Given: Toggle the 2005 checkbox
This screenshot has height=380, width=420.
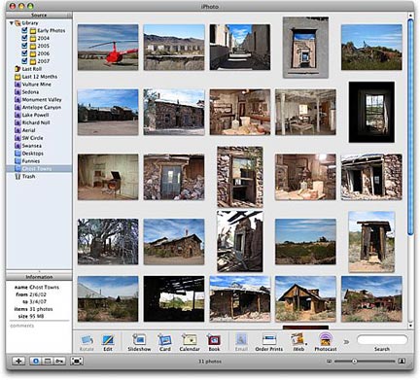Looking at the screenshot, I should (24, 46).
